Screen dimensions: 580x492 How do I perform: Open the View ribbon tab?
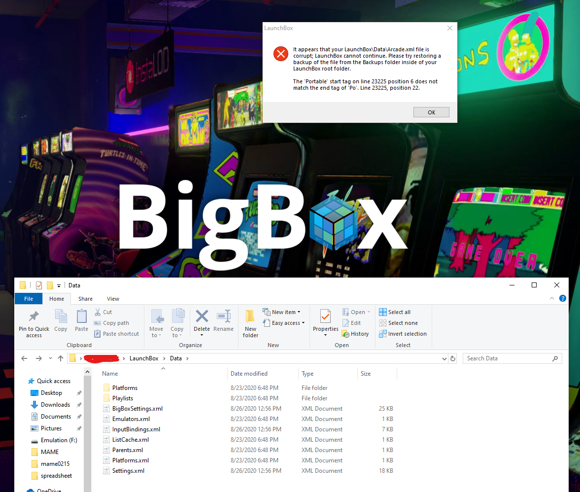point(113,299)
